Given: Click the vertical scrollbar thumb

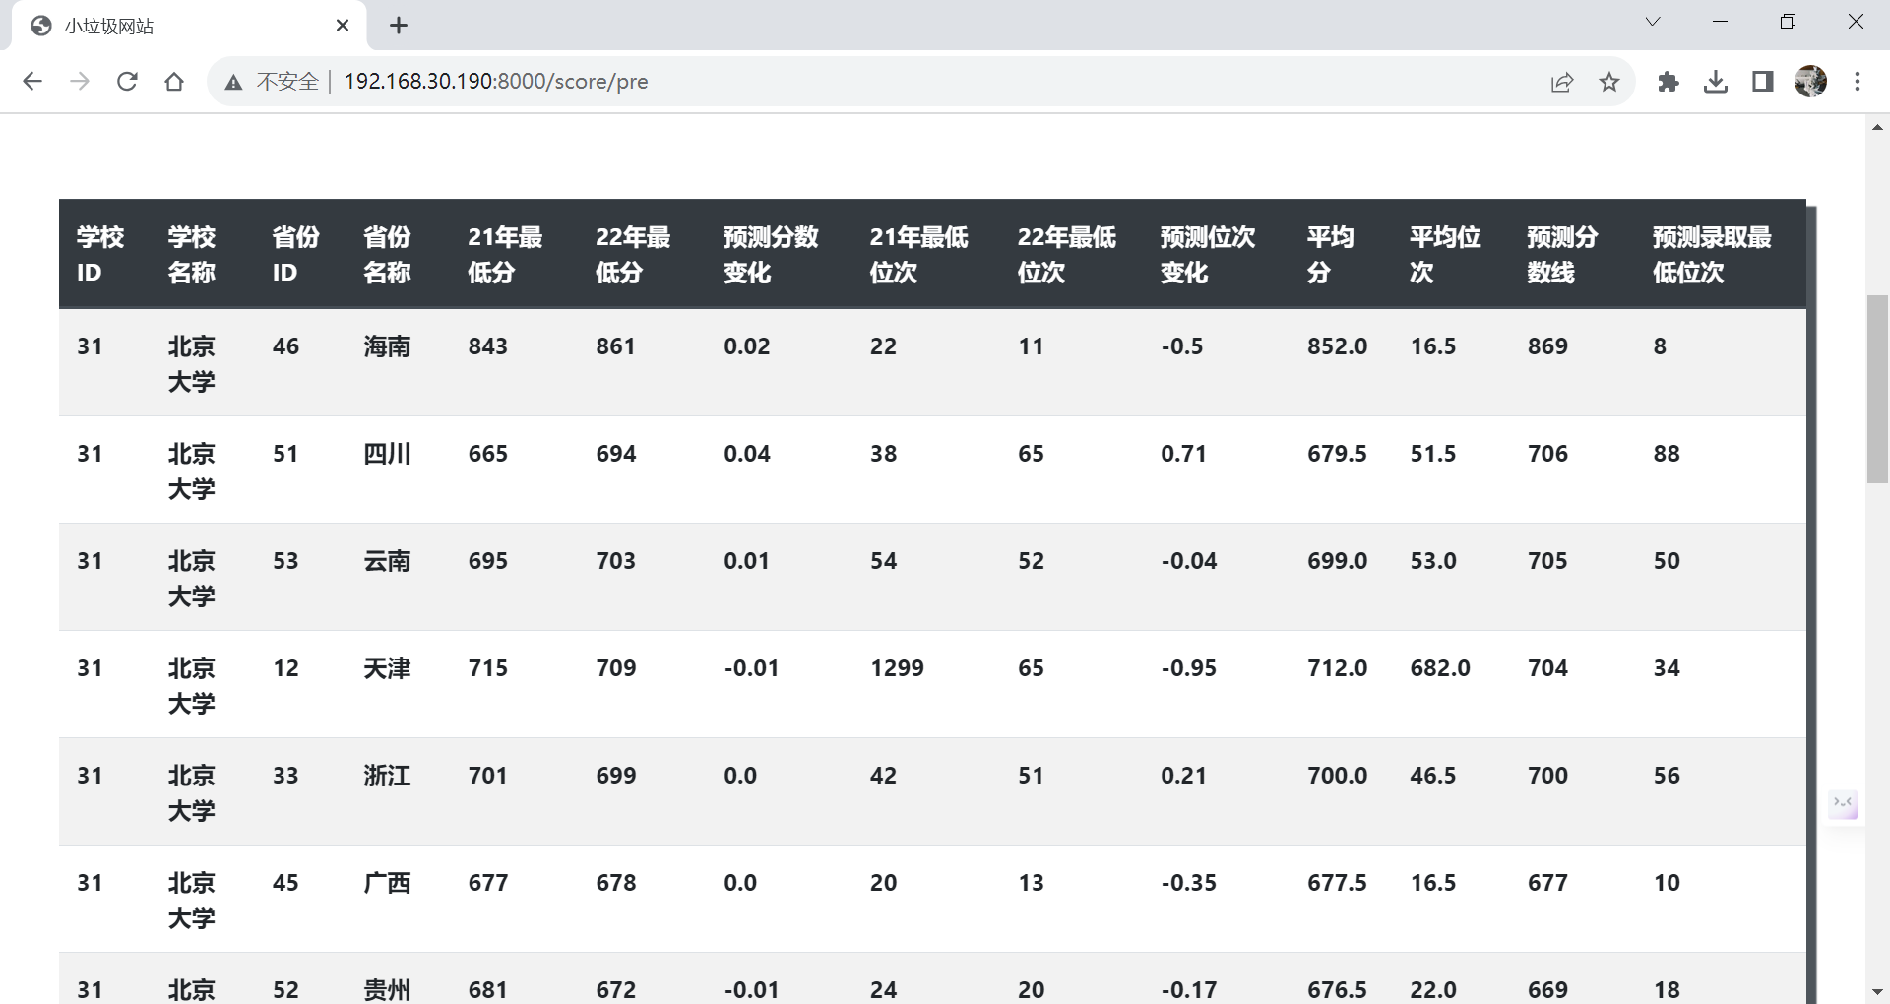Looking at the screenshot, I should click(x=1877, y=389).
